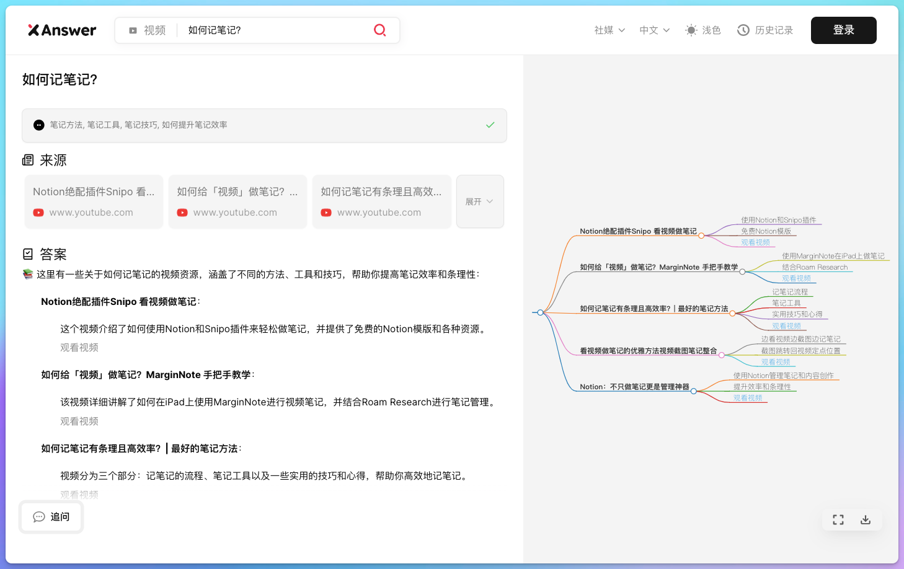Open the 社媒 dropdown menu

(x=609, y=30)
